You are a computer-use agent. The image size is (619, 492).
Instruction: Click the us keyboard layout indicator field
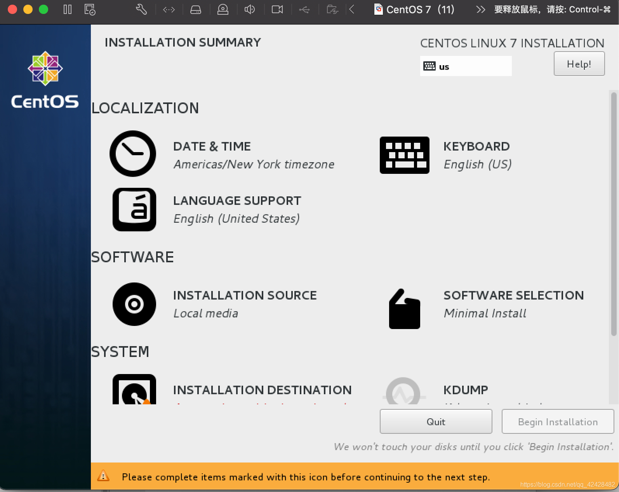click(x=466, y=66)
